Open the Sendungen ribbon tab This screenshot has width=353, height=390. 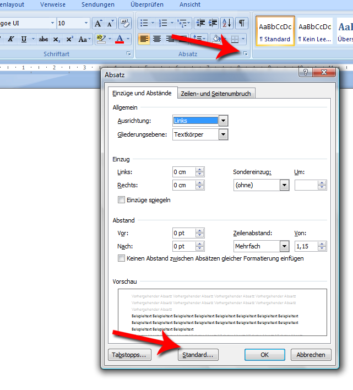[x=98, y=4]
